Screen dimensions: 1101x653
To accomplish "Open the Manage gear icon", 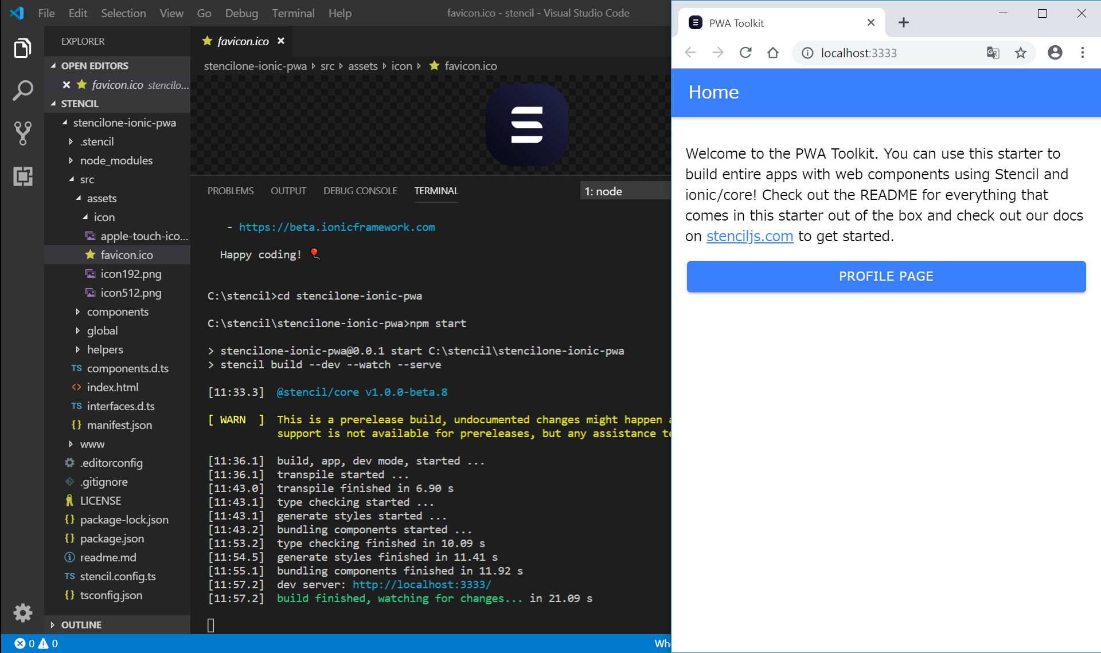I will (x=22, y=612).
